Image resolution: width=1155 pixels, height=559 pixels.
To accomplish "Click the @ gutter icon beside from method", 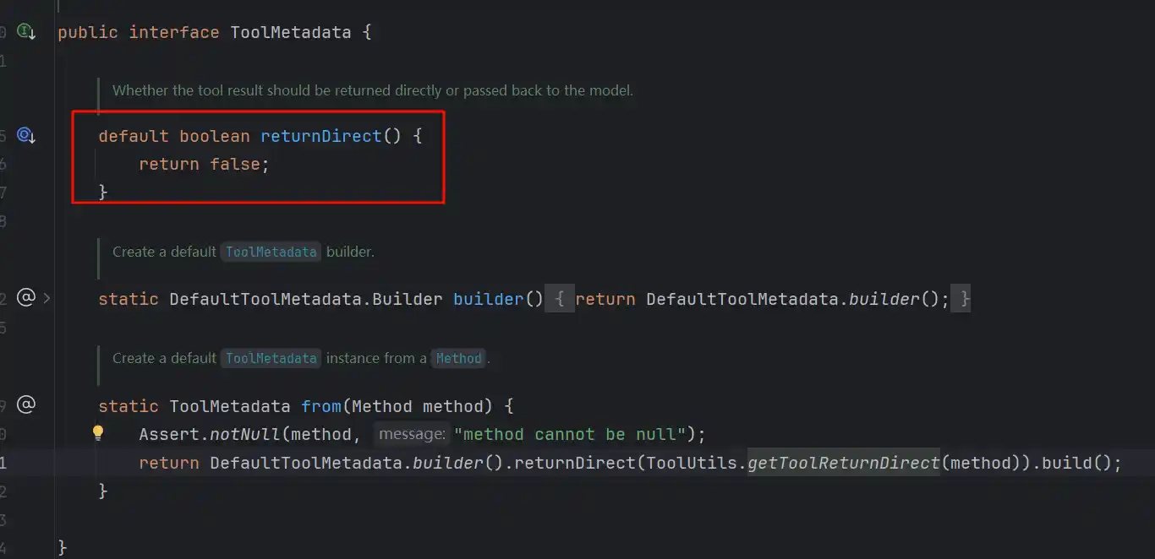I will point(26,405).
